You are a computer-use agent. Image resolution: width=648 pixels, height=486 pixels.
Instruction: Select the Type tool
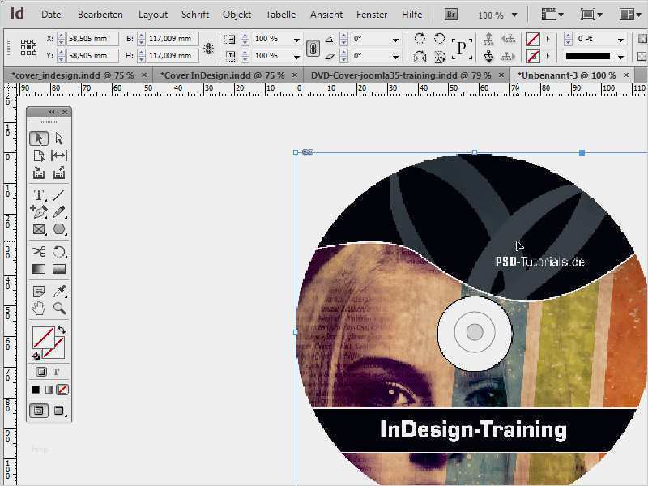(x=39, y=194)
